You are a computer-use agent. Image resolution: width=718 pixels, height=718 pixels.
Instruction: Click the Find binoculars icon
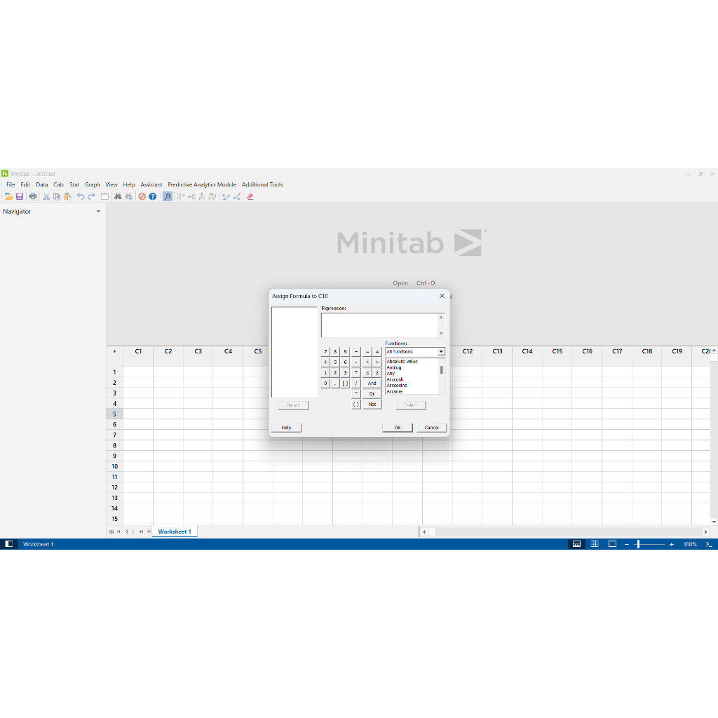[118, 197]
